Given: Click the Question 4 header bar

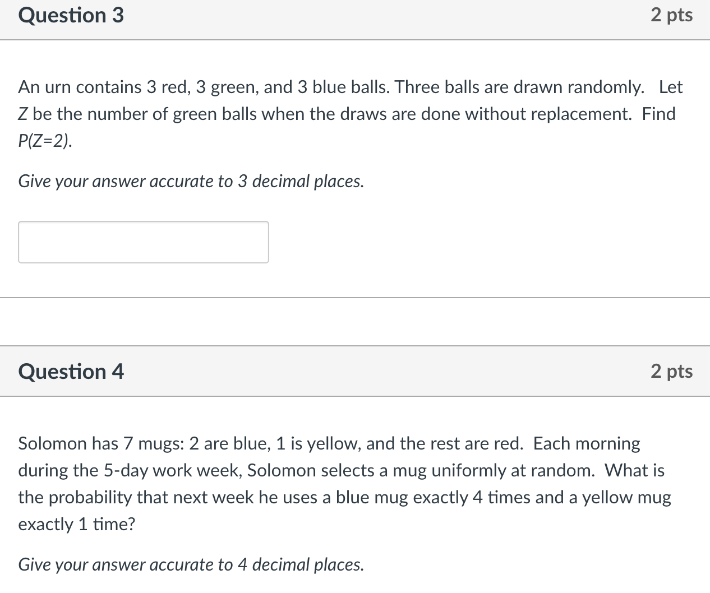Looking at the screenshot, I should click(x=355, y=371).
